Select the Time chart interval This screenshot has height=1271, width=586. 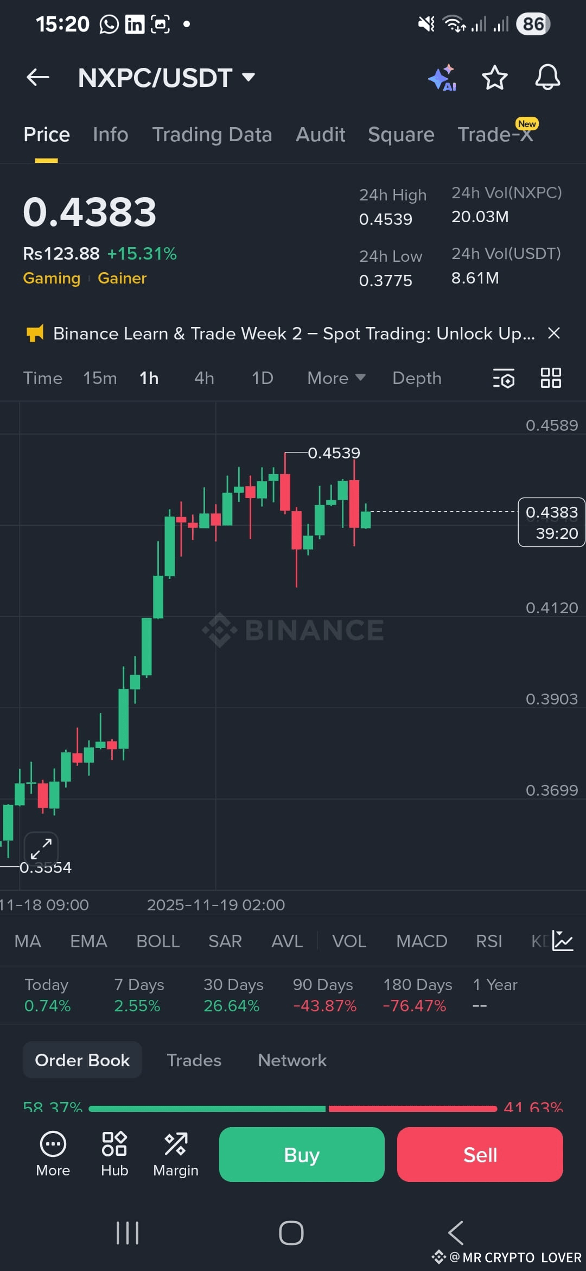point(42,378)
